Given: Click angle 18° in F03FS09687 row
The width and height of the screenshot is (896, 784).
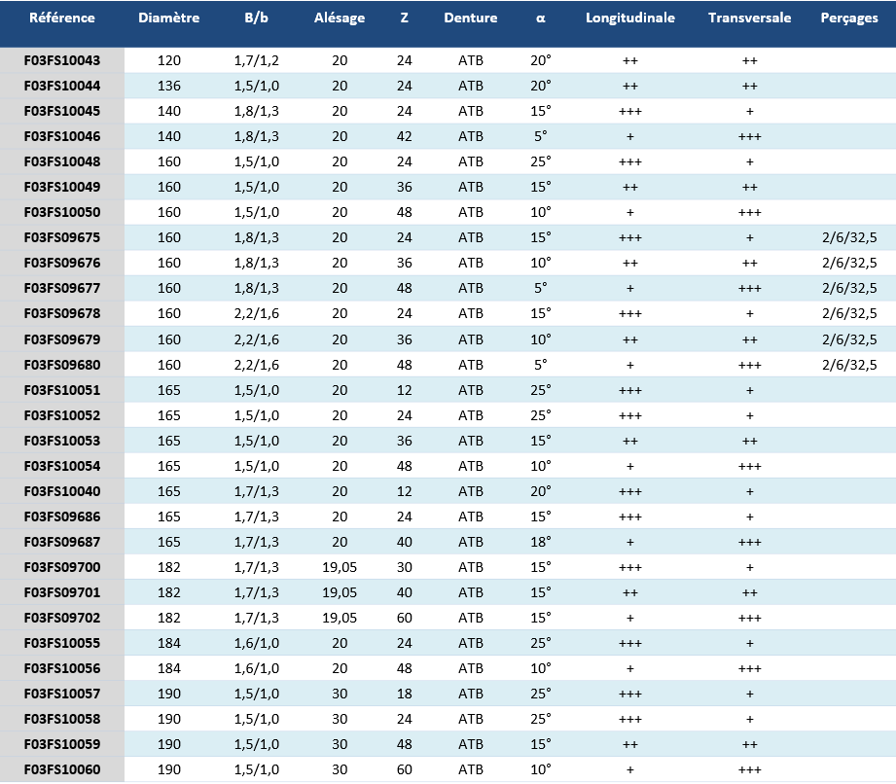Looking at the screenshot, I should click(541, 542).
